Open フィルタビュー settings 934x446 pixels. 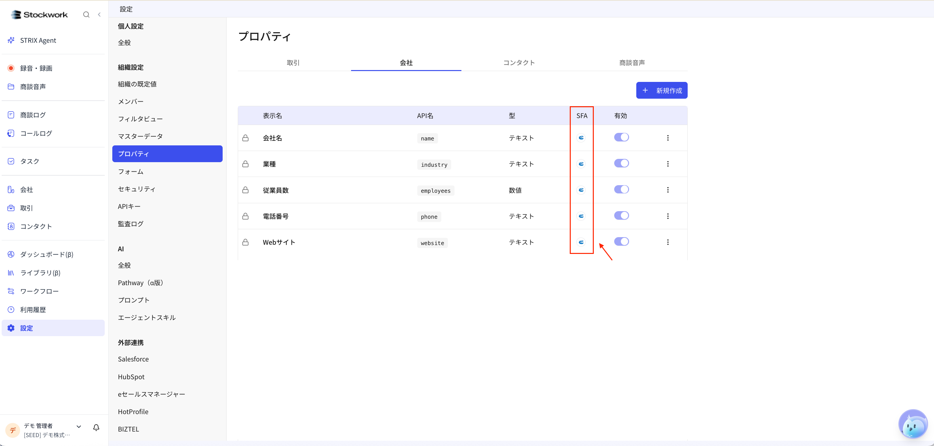[168, 119]
